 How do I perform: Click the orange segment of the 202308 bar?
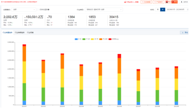coord(157,74)
